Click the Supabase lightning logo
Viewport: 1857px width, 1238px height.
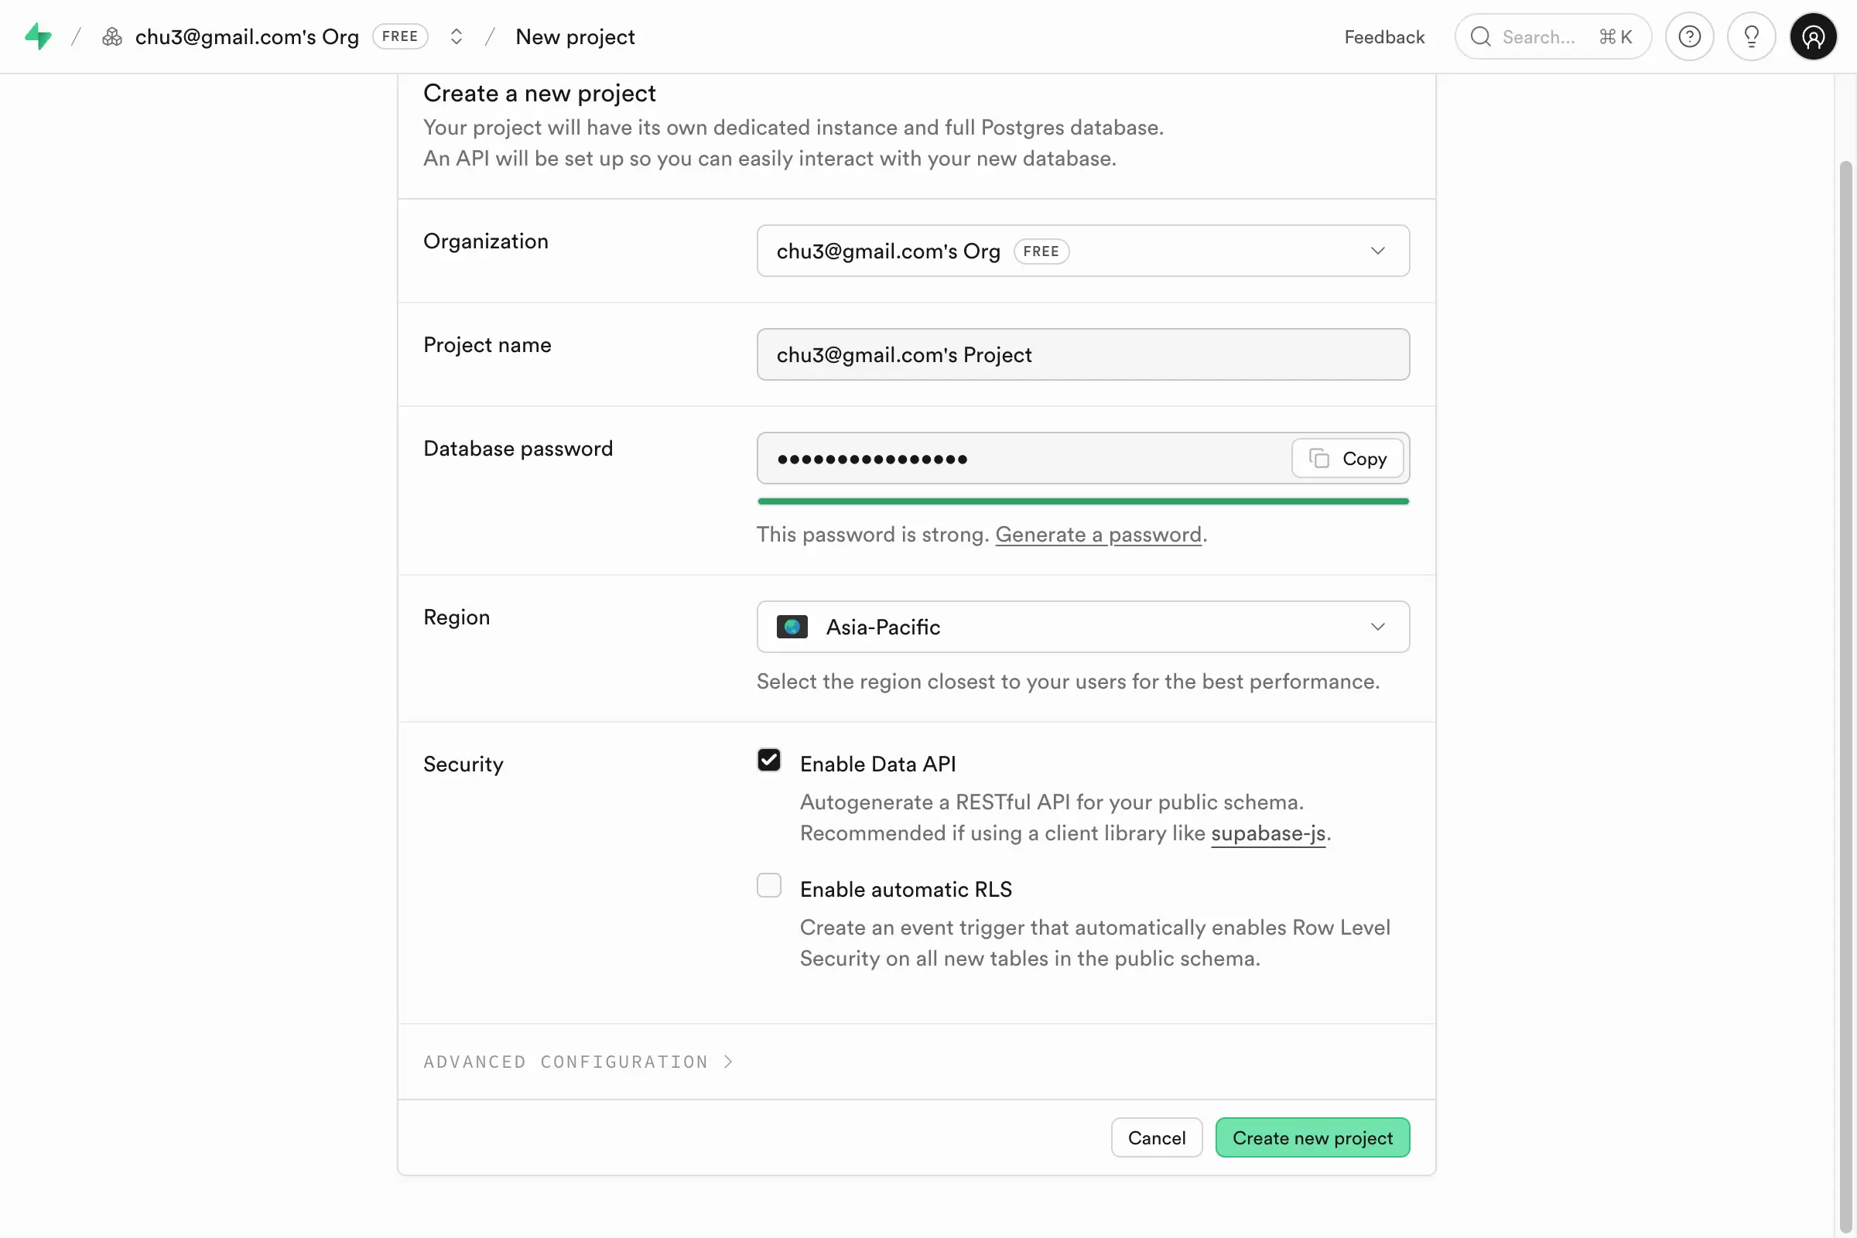[x=38, y=36]
